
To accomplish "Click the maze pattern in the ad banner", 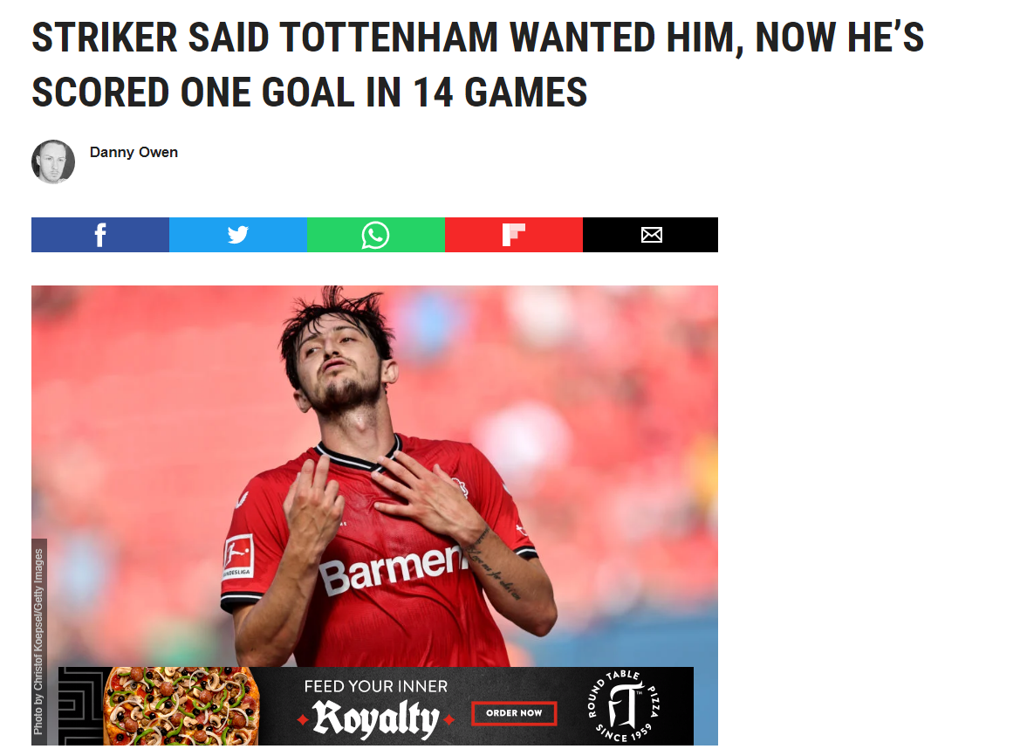I will [80, 706].
